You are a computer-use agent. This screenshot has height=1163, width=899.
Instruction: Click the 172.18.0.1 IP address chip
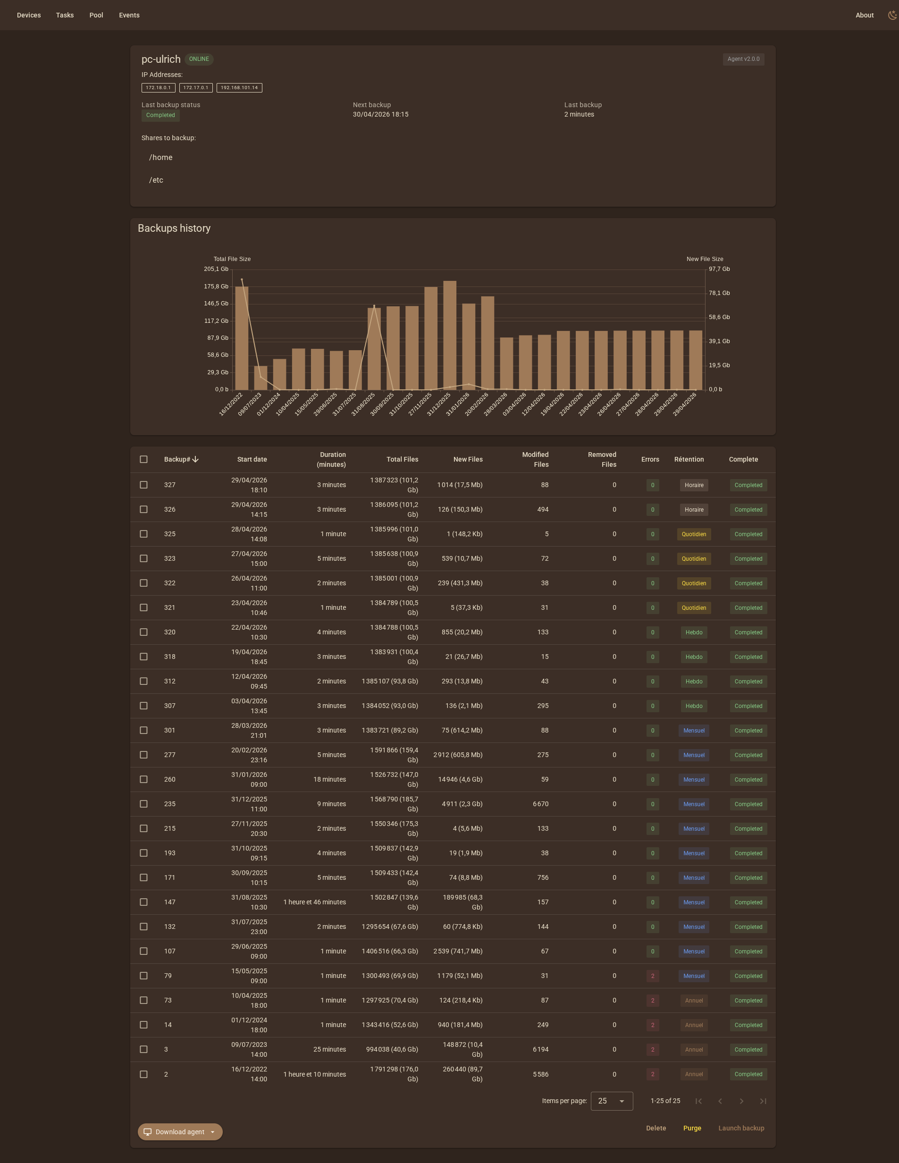coord(158,88)
